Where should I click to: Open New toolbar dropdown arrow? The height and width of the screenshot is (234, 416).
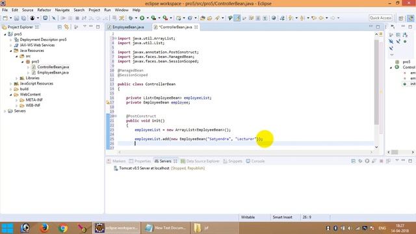10,18
